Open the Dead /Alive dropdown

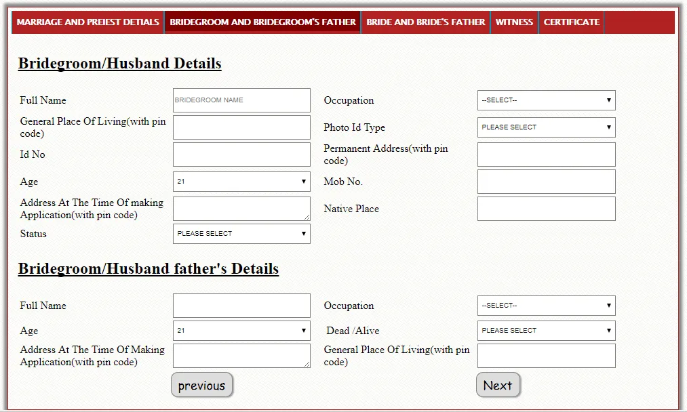tap(546, 331)
